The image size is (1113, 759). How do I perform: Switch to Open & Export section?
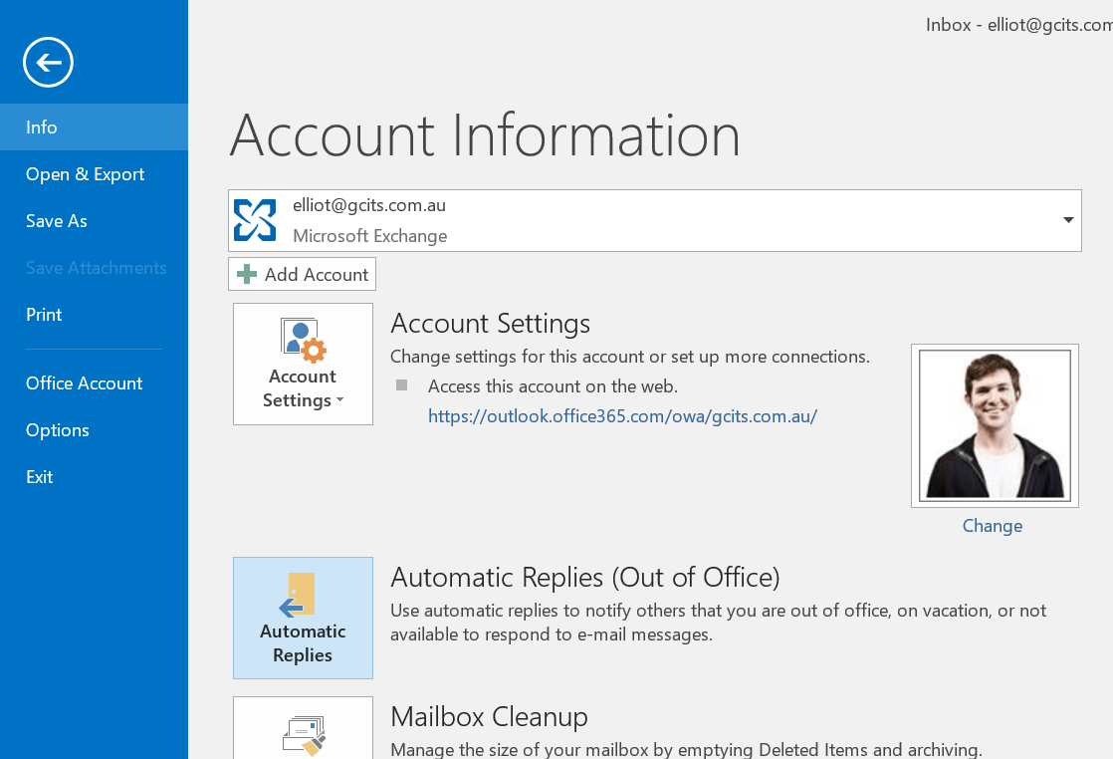click(x=85, y=173)
